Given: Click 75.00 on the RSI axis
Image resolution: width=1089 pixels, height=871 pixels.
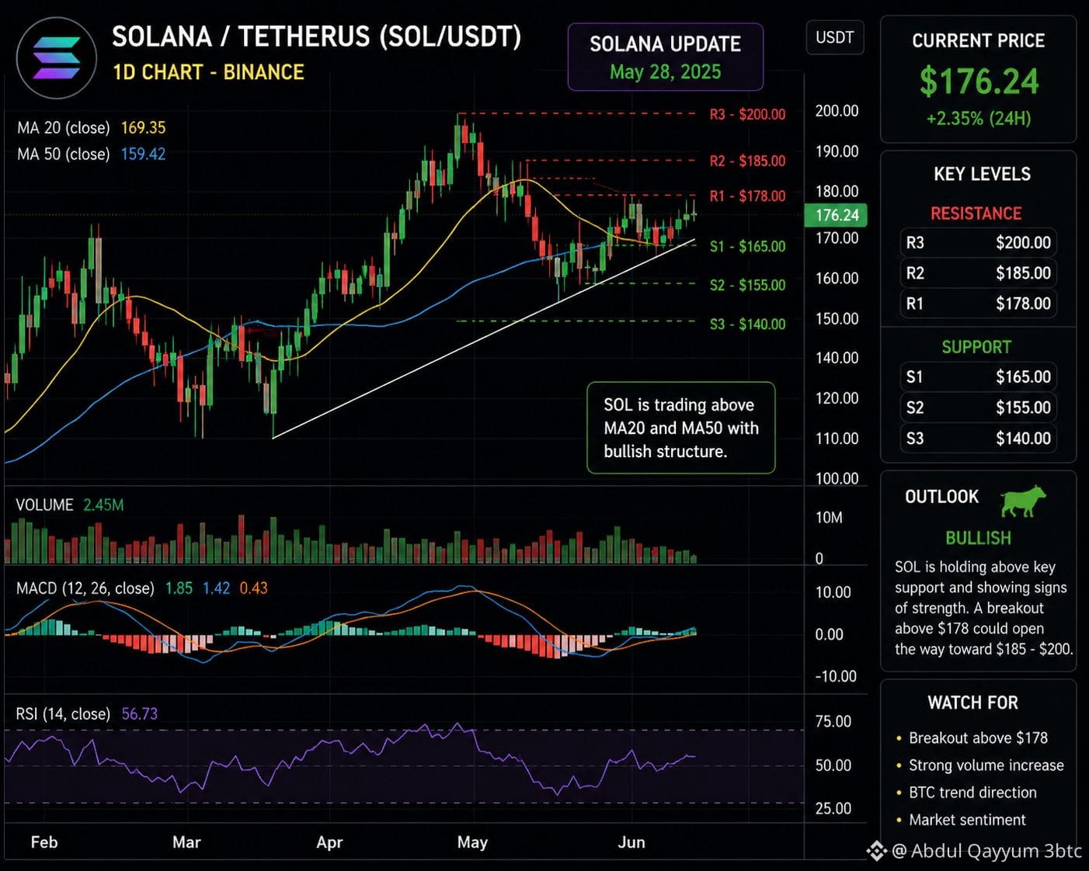Looking at the screenshot, I should coord(833,722).
